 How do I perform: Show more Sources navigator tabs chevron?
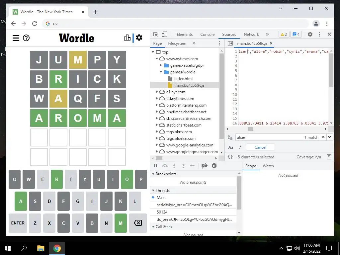pos(194,43)
